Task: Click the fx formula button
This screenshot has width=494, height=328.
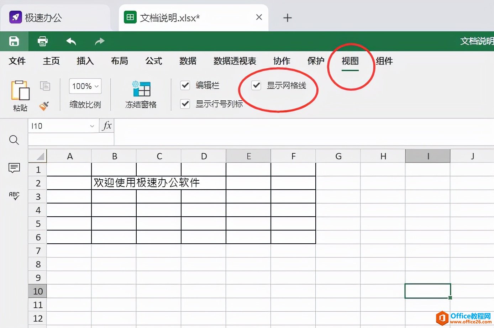Action: pyautogui.click(x=106, y=126)
